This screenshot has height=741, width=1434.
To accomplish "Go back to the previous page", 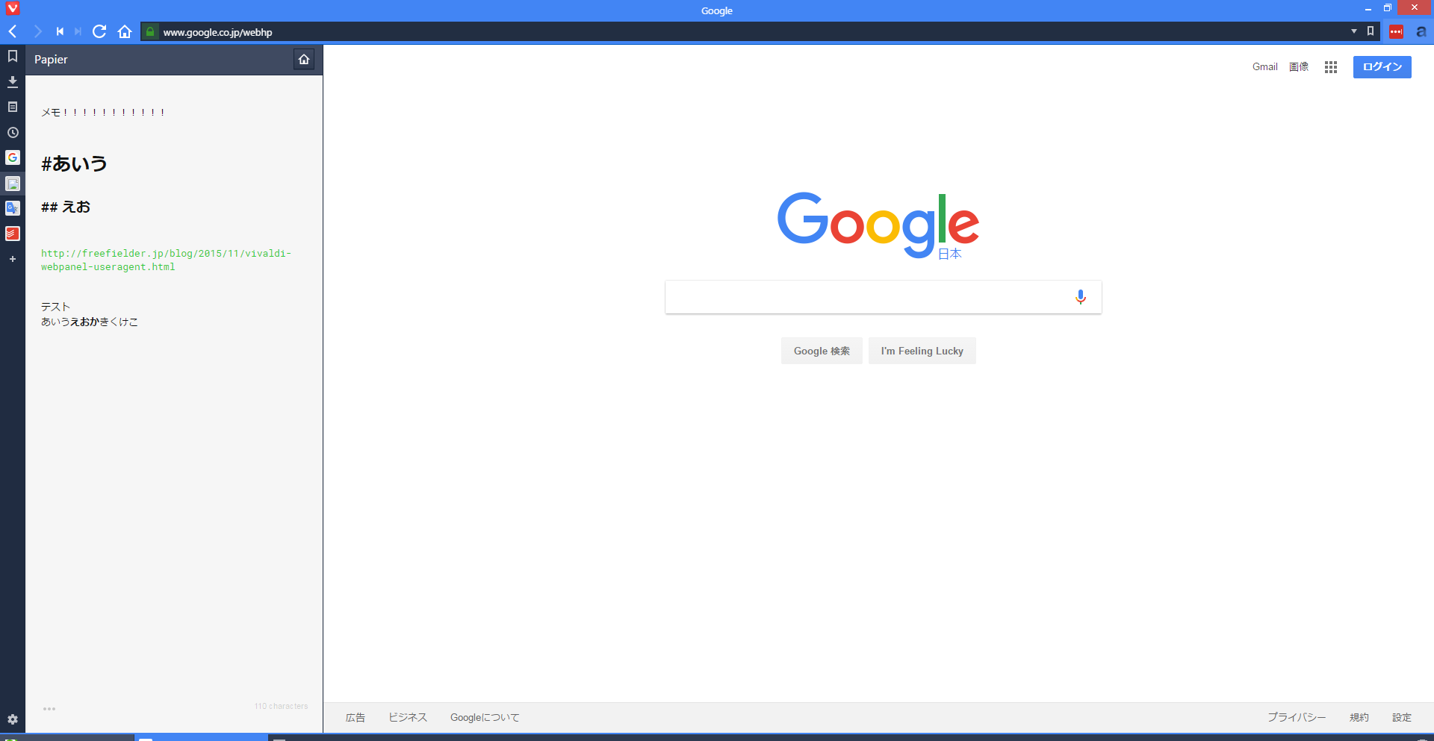I will 13,31.
